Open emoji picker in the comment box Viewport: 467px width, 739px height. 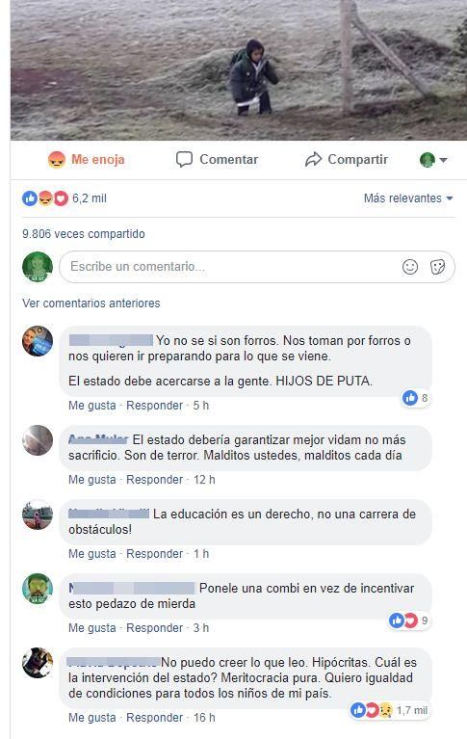click(410, 267)
